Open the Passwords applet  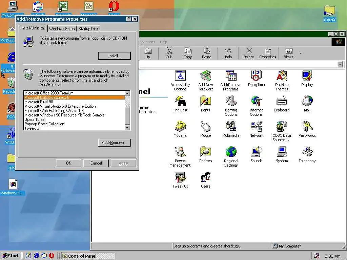click(x=307, y=129)
